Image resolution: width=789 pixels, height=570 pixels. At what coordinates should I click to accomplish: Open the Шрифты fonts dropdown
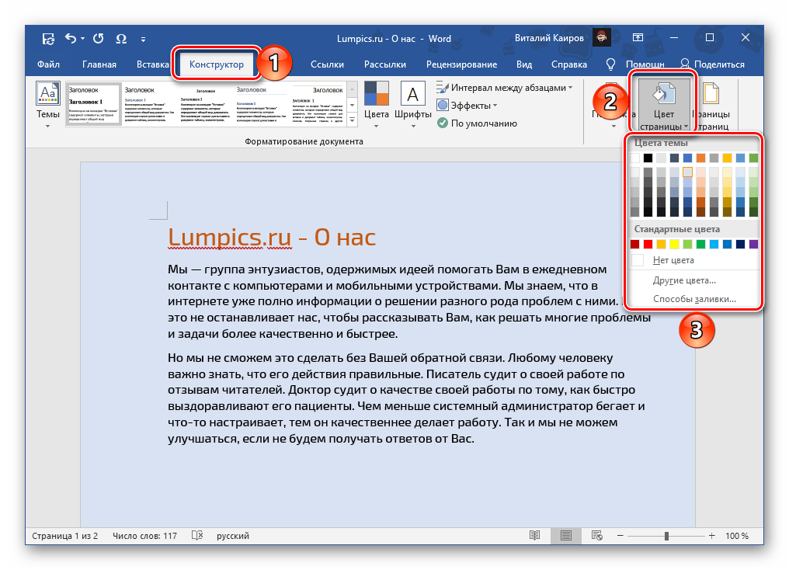412,105
